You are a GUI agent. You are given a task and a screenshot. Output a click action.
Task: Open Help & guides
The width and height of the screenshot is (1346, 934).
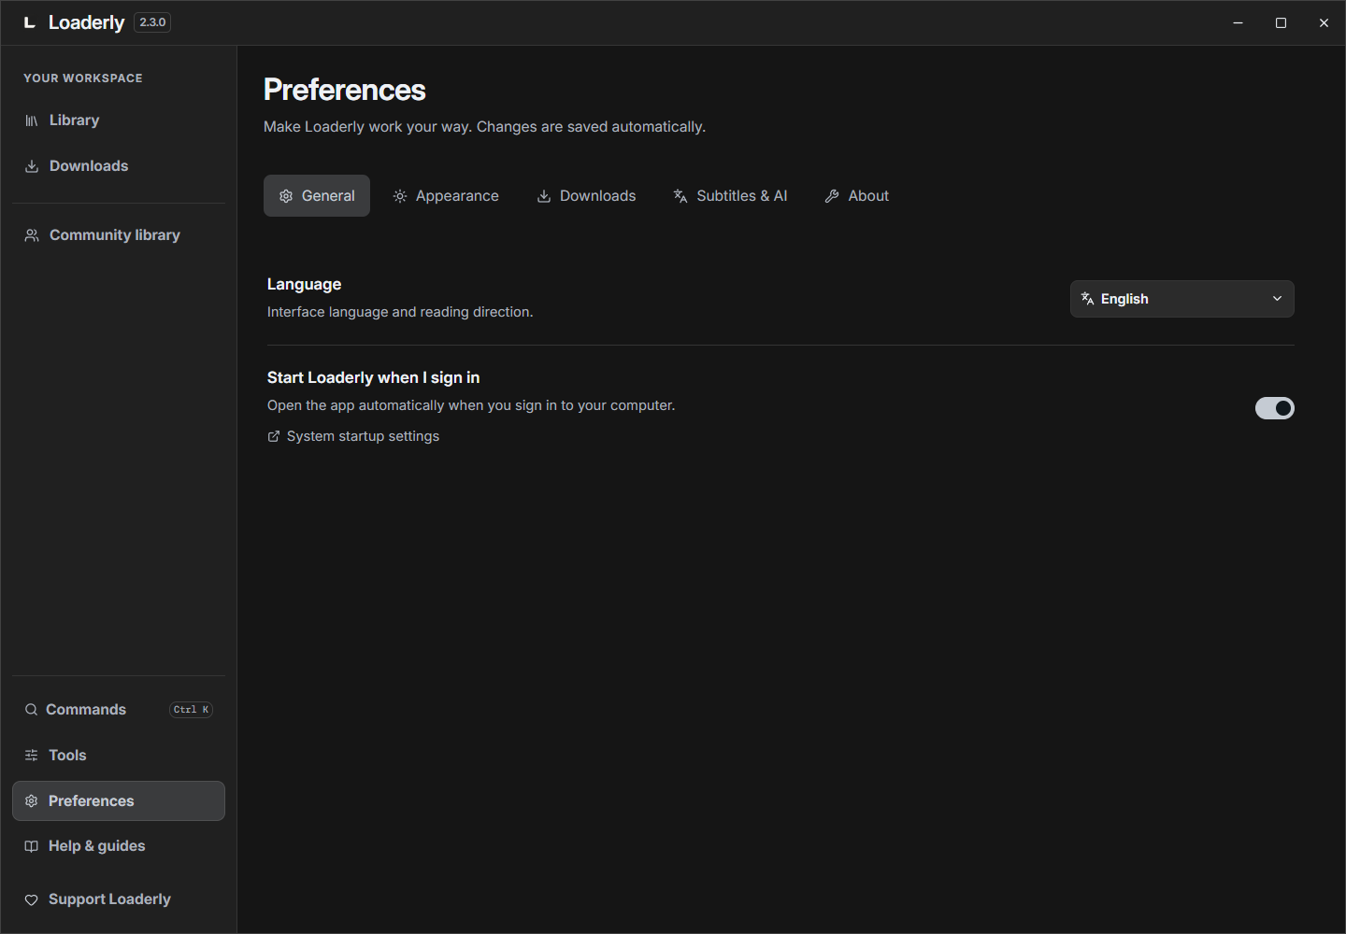119,846
